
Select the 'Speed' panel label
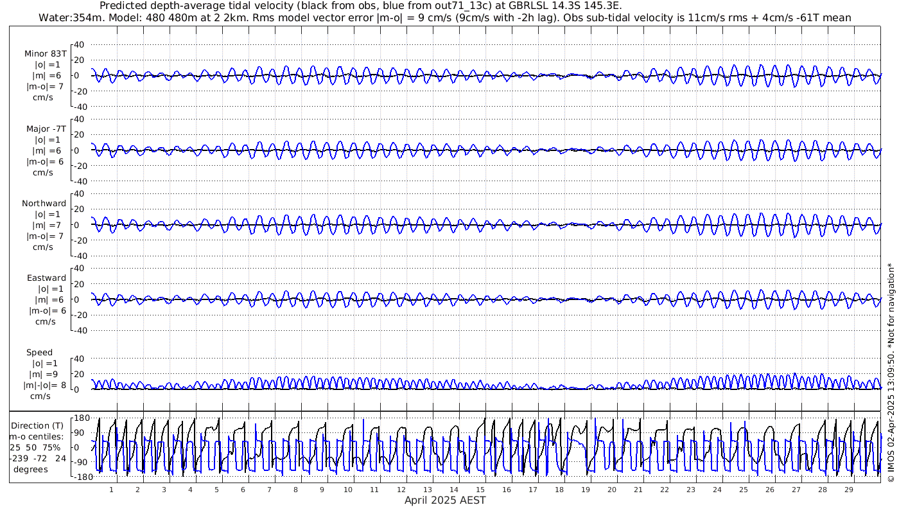[x=40, y=352]
